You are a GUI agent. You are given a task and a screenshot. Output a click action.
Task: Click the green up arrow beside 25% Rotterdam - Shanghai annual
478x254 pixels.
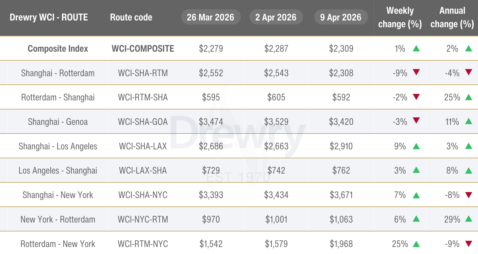tap(469, 97)
